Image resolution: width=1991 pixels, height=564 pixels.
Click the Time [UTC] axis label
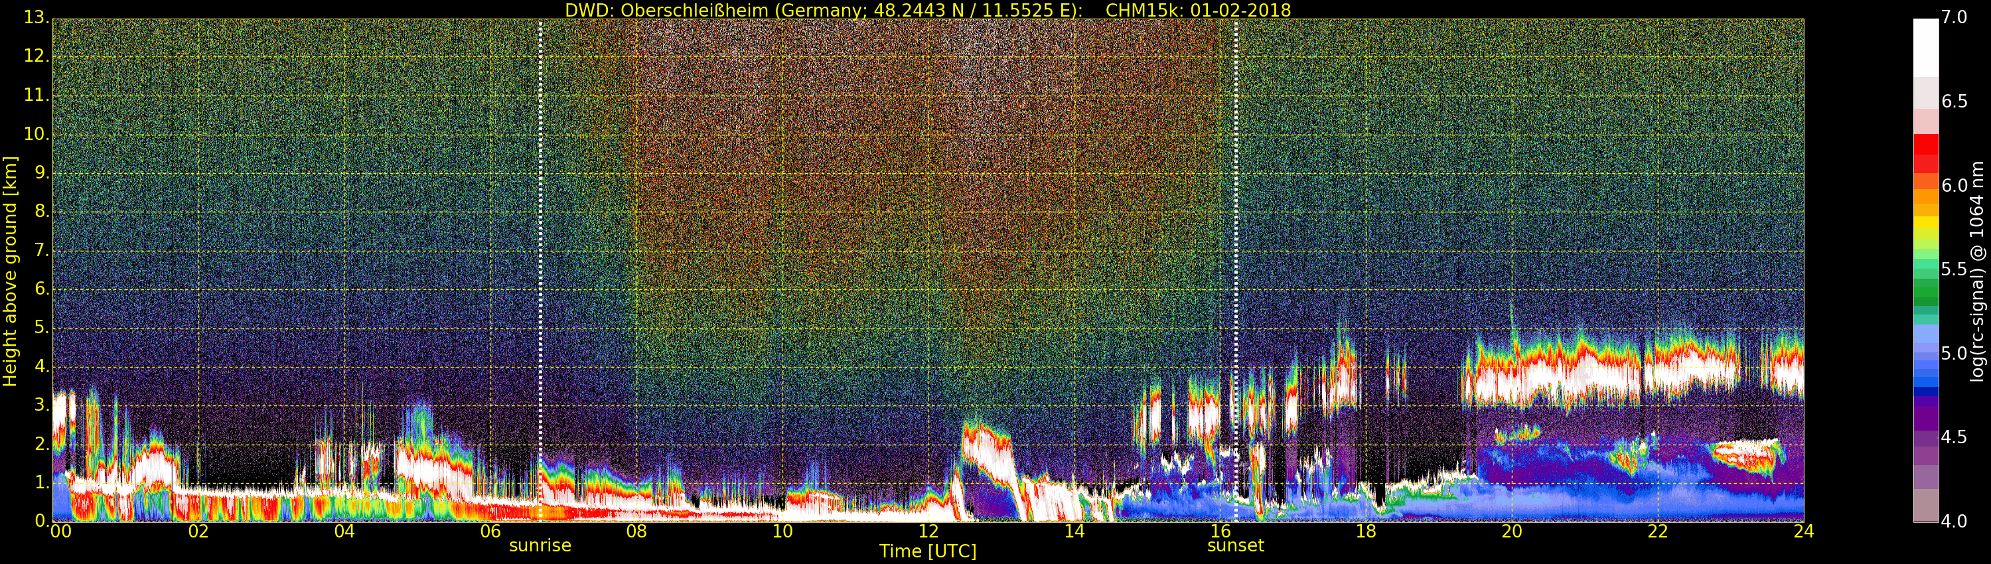click(928, 551)
